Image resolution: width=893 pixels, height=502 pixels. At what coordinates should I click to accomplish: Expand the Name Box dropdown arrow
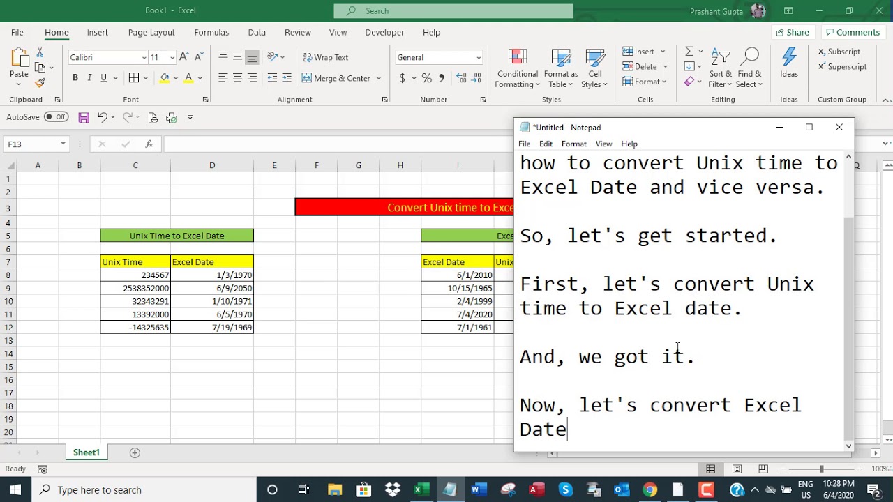pyautogui.click(x=63, y=144)
